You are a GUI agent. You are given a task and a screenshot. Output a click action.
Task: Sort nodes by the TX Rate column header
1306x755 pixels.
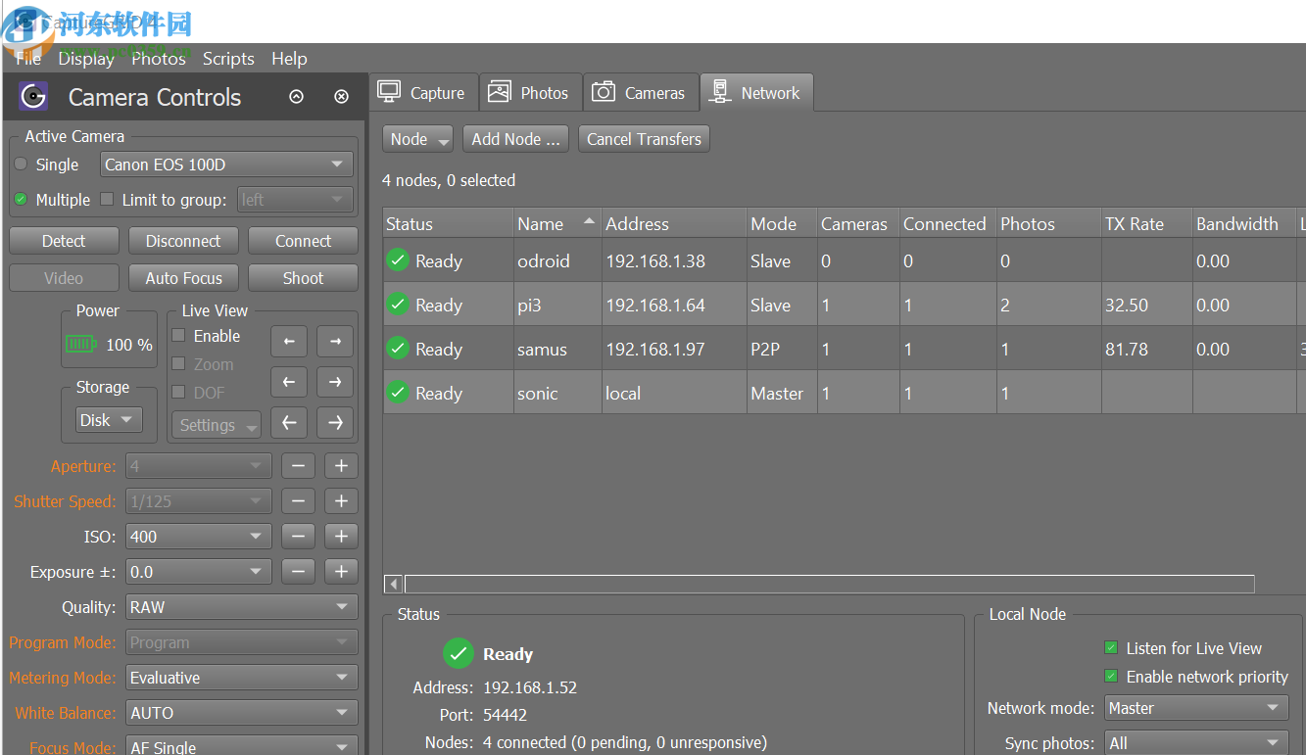[x=1146, y=223]
